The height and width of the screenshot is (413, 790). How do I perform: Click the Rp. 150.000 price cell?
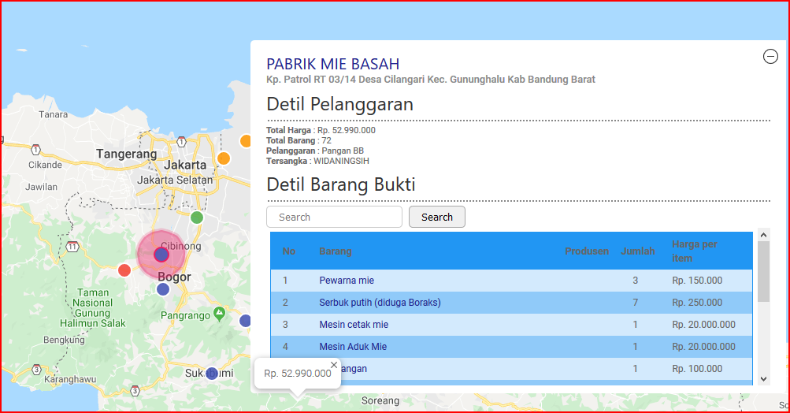click(697, 281)
